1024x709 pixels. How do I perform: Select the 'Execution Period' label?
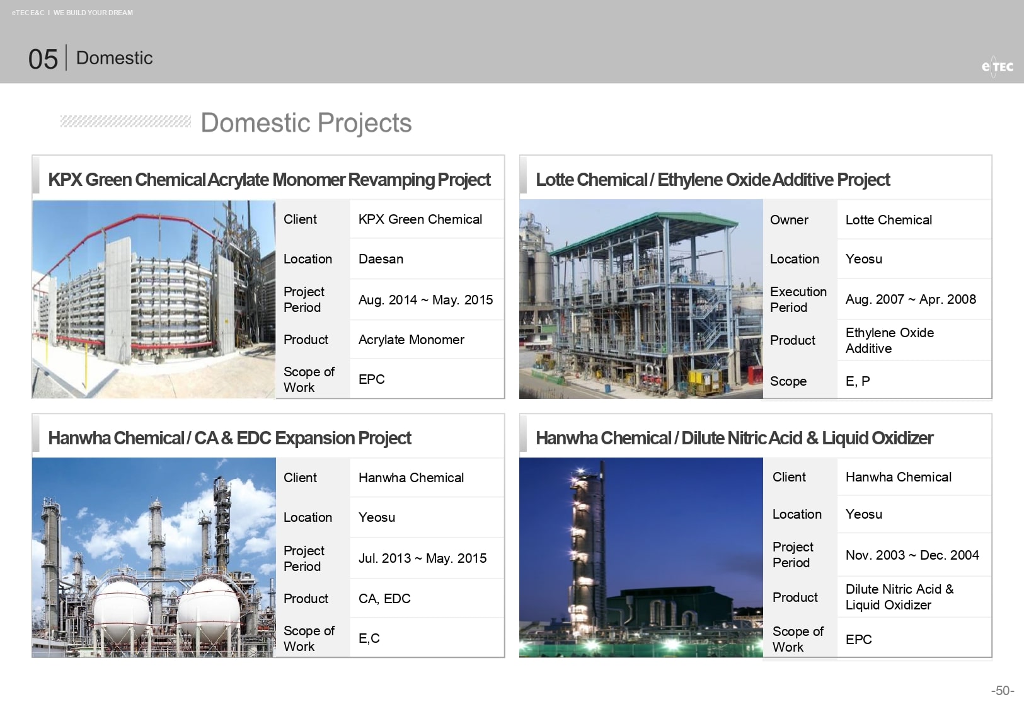798,299
